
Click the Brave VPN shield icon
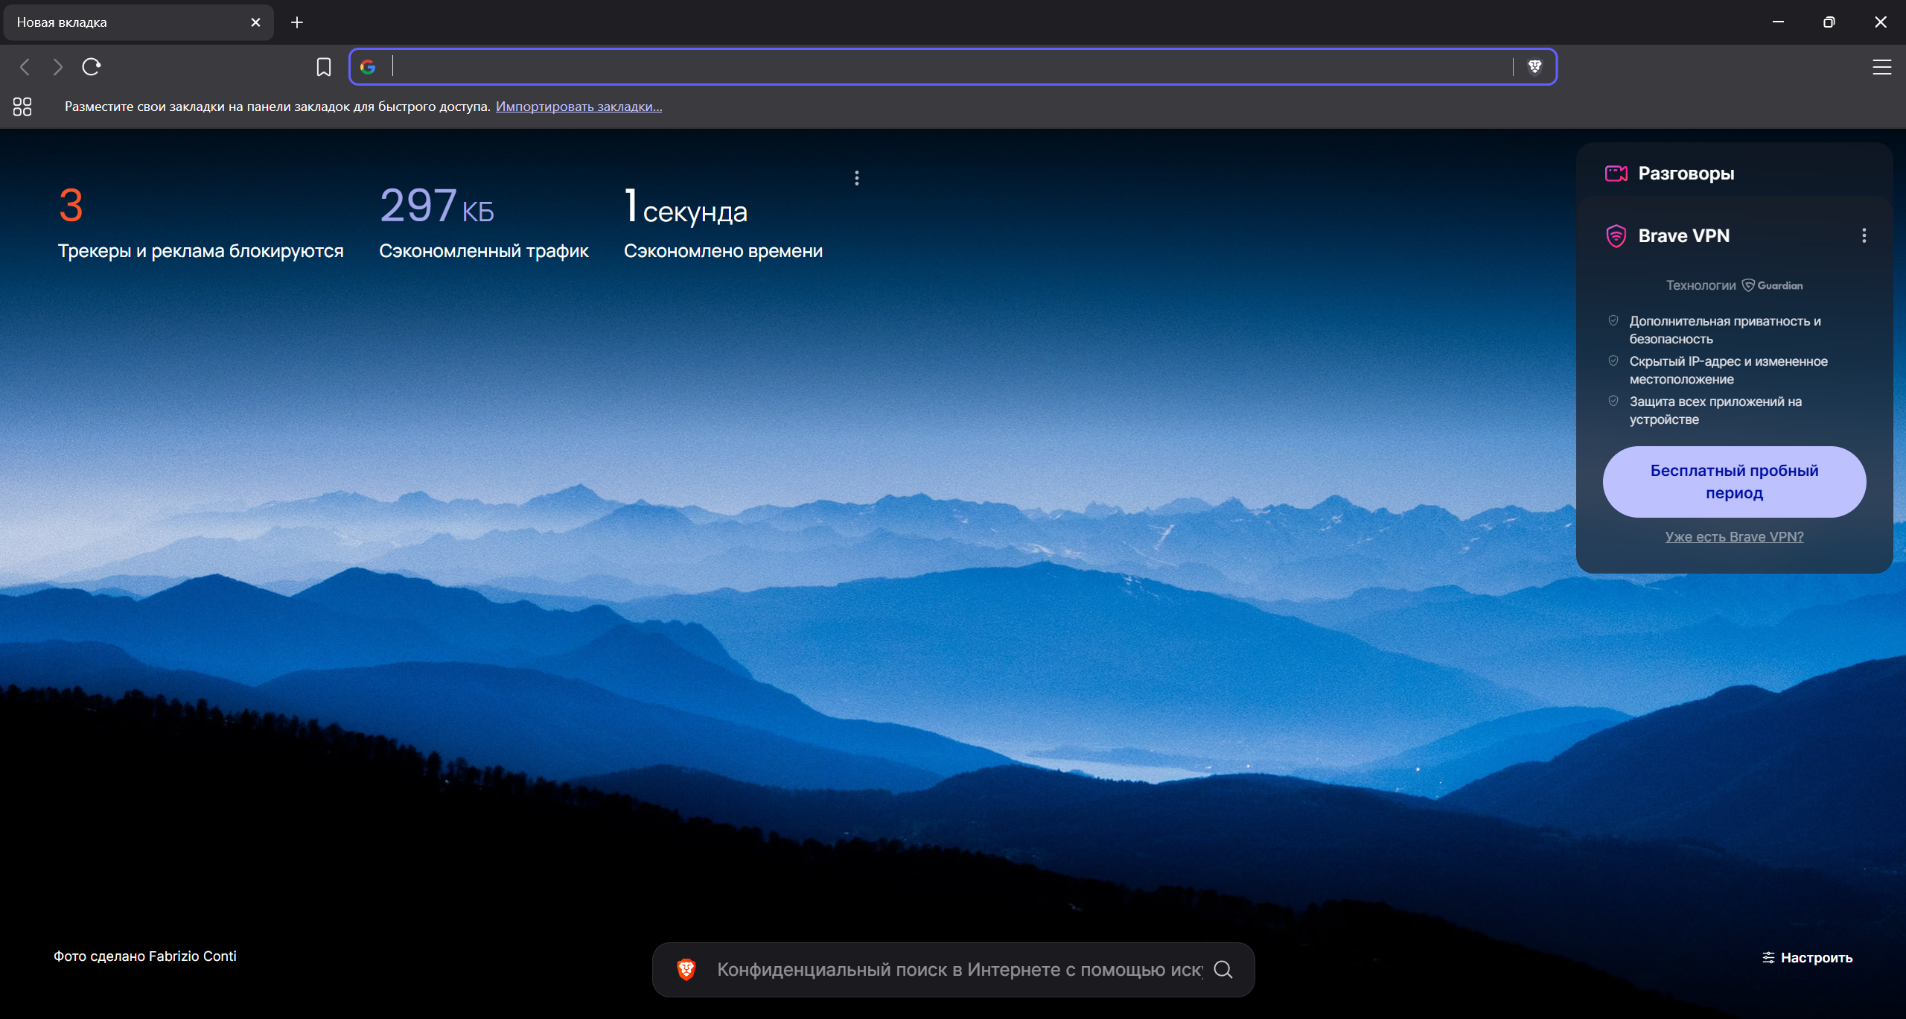[x=1616, y=236]
